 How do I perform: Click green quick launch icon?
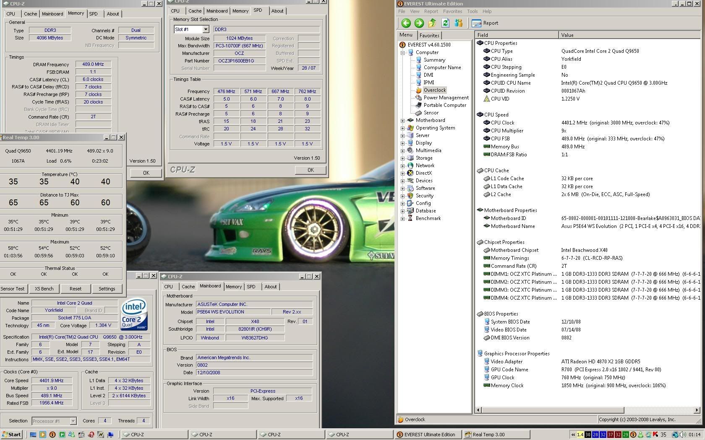point(62,435)
